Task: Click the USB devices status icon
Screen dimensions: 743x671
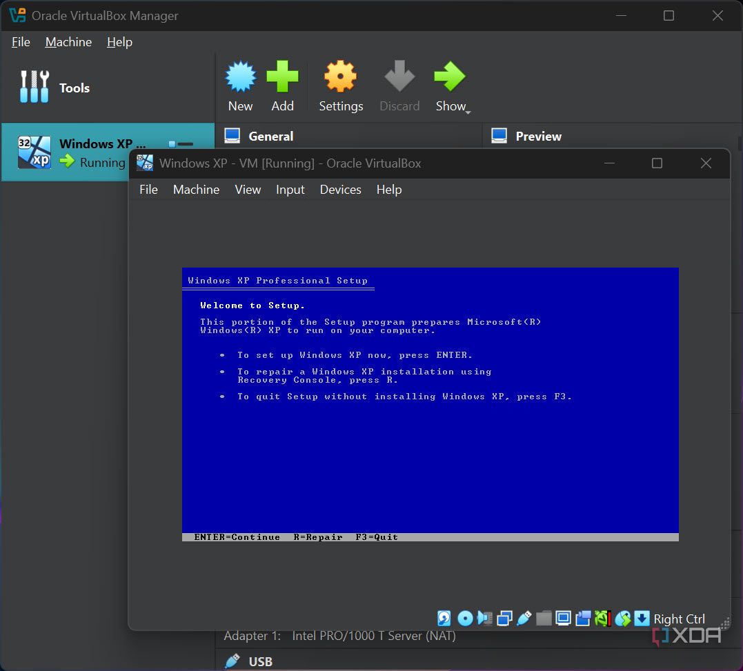Action: (524, 618)
